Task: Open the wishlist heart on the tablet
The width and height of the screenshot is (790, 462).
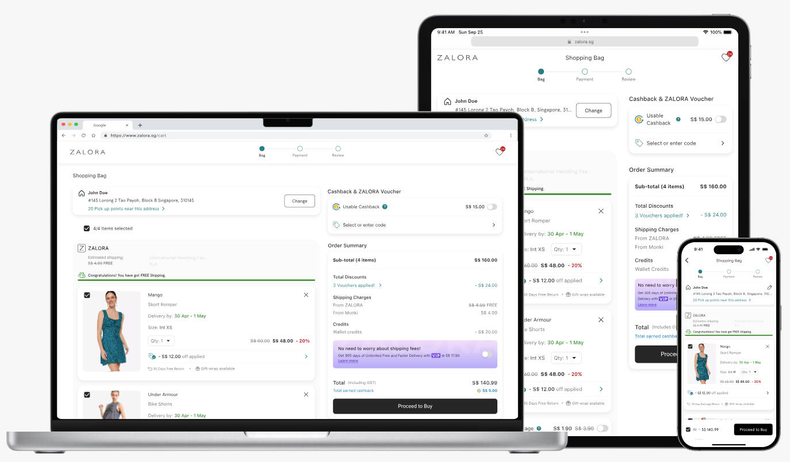Action: pyautogui.click(x=726, y=57)
